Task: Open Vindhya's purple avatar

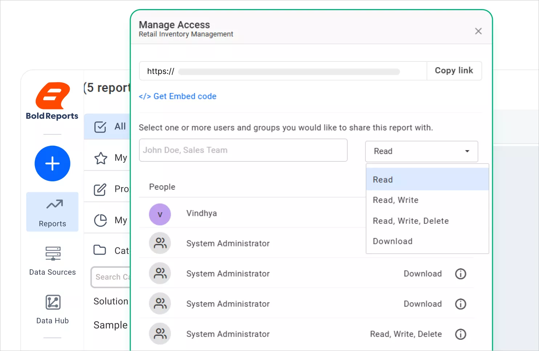Action: [160, 214]
